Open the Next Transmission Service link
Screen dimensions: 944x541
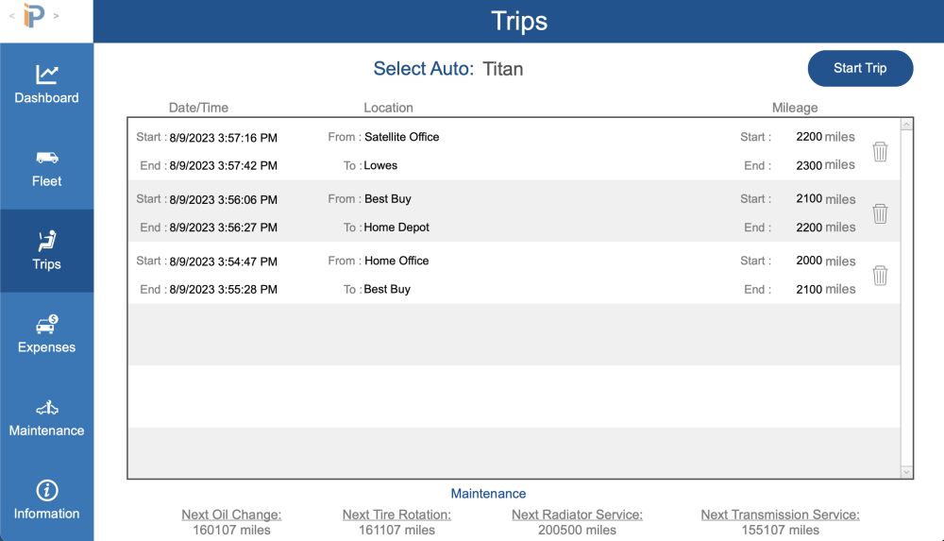click(x=780, y=515)
